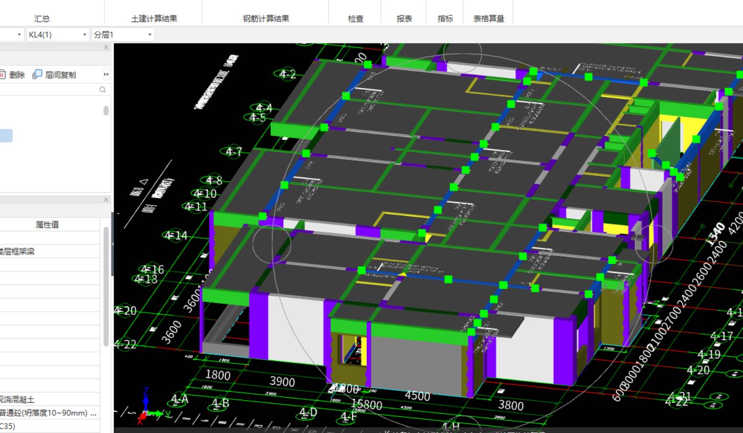Click the 4-8 axis bubble
Image resolution: width=743 pixels, height=433 pixels.
click(214, 180)
